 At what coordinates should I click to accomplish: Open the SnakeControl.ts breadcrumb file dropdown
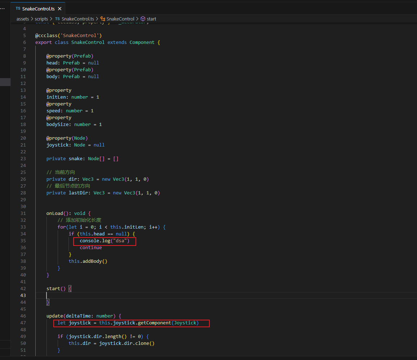pos(77,19)
